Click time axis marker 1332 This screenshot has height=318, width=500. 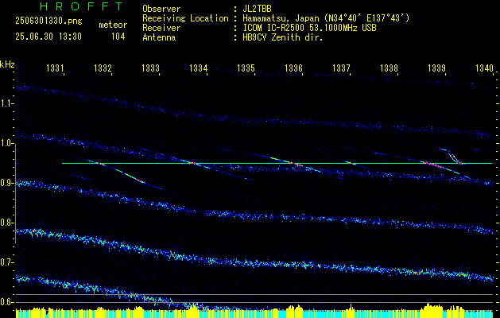tap(103, 68)
